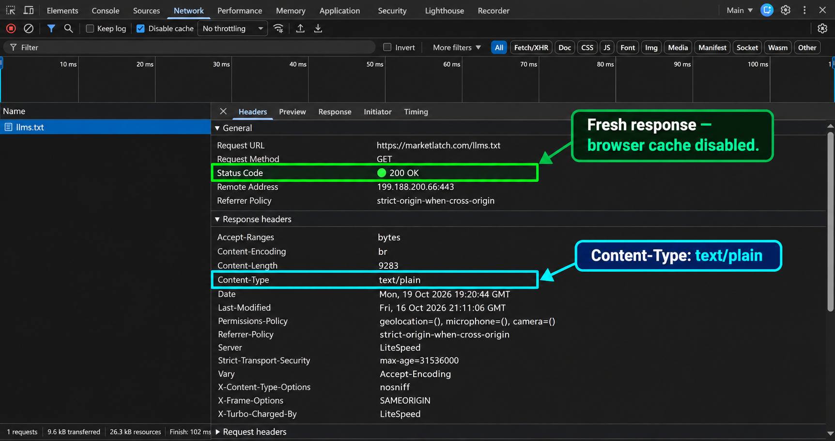Activate the inspect element picker icon
The image size is (835, 441).
[10, 10]
